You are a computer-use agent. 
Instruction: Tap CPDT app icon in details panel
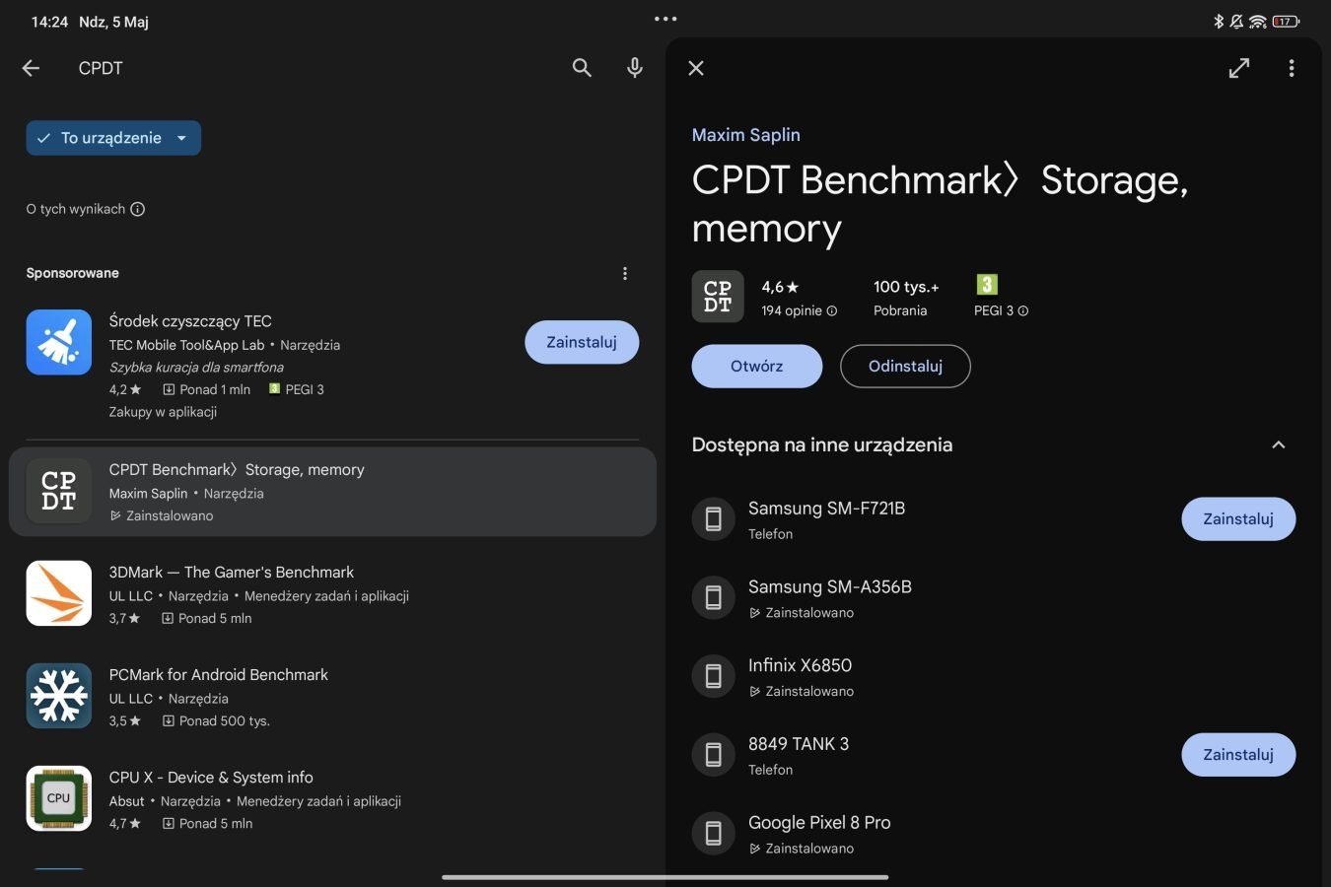coord(718,297)
